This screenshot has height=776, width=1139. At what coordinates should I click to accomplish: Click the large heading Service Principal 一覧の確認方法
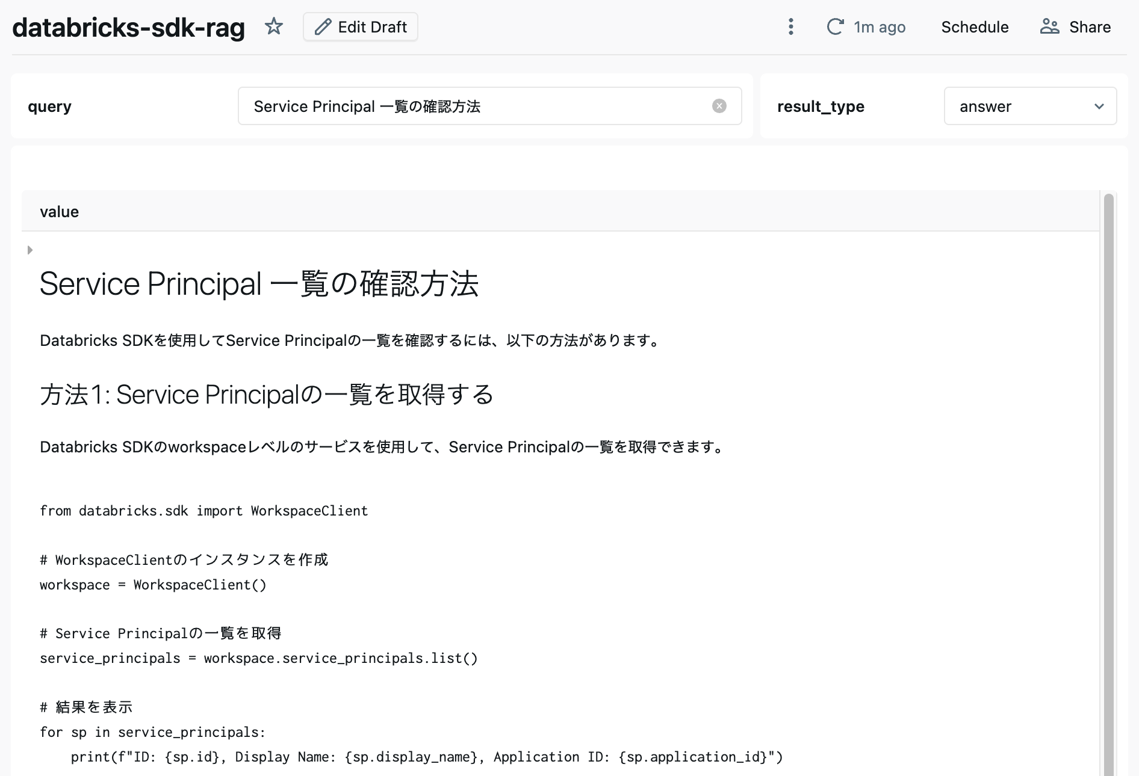pos(259,284)
